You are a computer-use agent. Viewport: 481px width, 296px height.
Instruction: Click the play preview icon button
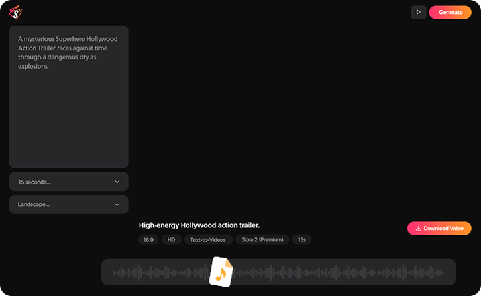pos(419,13)
